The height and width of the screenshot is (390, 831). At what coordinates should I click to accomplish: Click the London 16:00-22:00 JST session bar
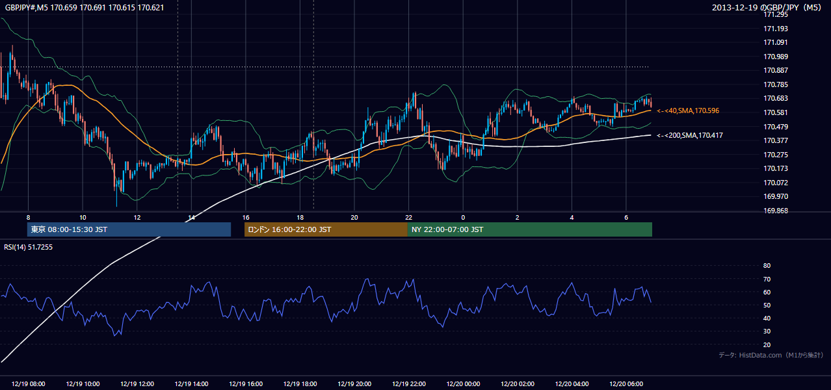pos(326,229)
